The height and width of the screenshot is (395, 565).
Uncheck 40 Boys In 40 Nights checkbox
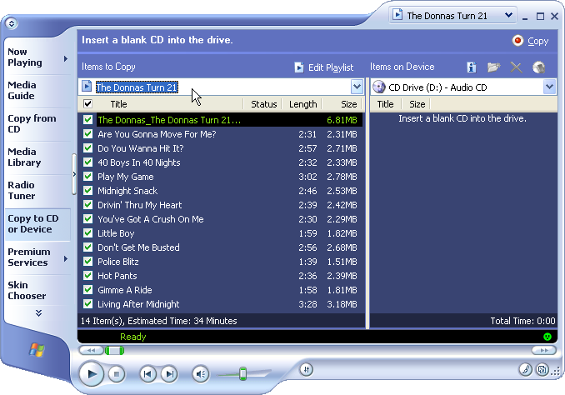[x=87, y=162]
